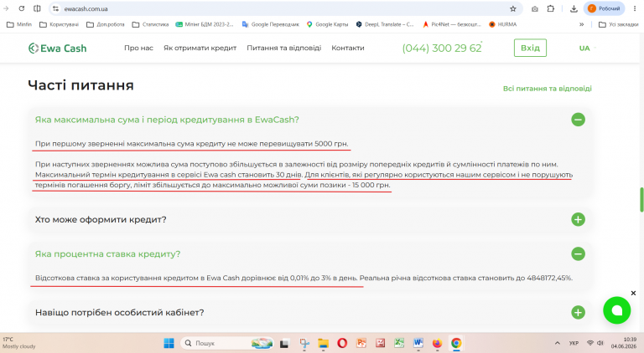Reload the page with the refresh icon
This screenshot has width=644, height=353.
(x=21, y=8)
